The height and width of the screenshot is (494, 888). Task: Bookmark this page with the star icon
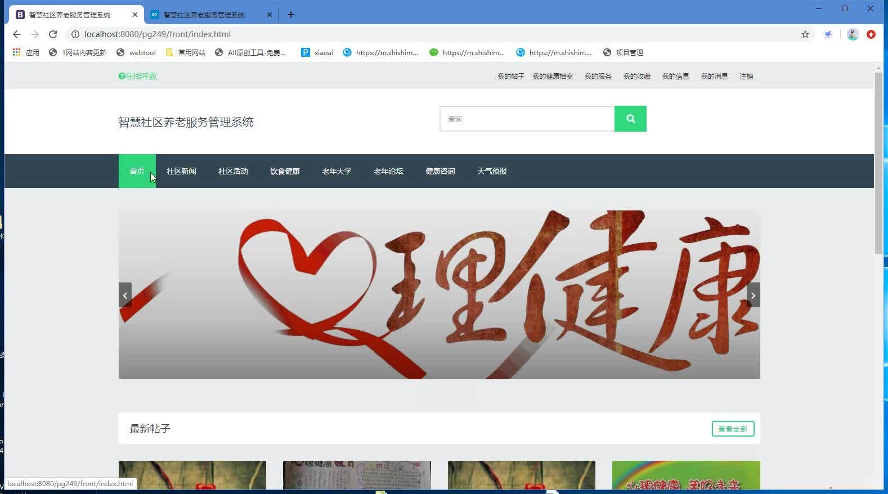point(805,34)
